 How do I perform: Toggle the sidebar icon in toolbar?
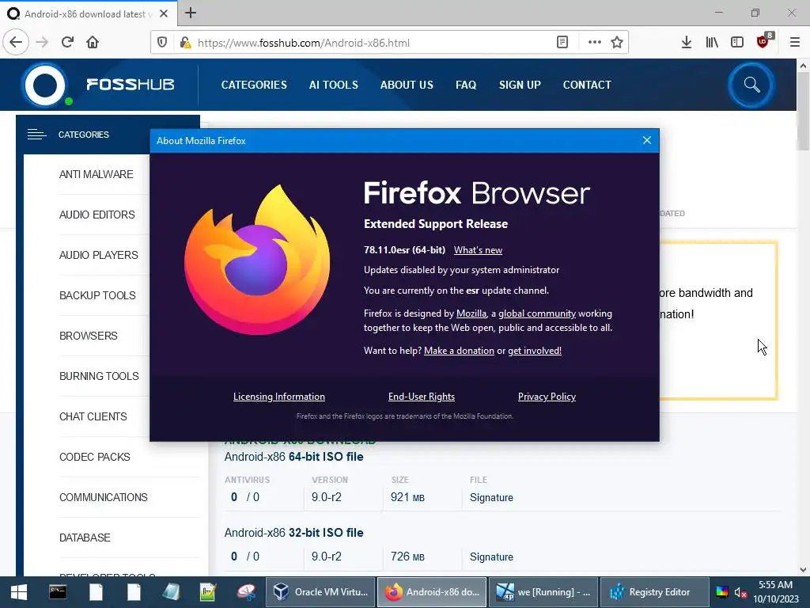[x=737, y=43]
